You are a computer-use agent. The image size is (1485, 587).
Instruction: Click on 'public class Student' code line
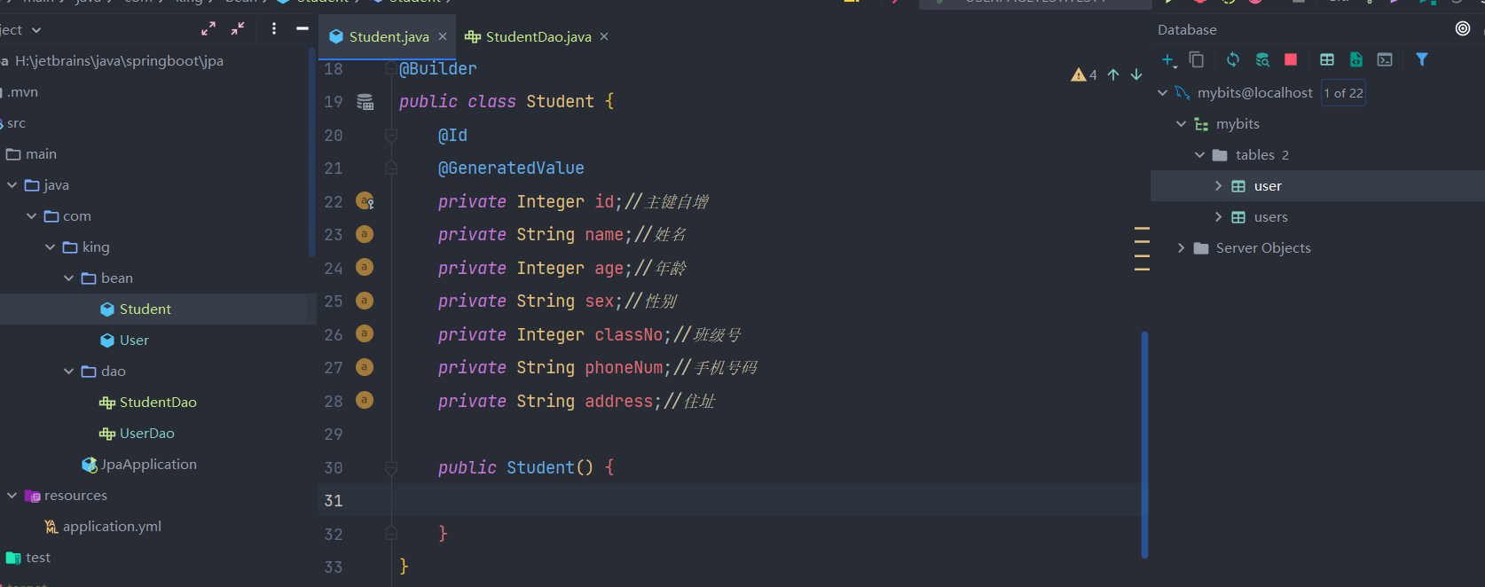click(507, 102)
